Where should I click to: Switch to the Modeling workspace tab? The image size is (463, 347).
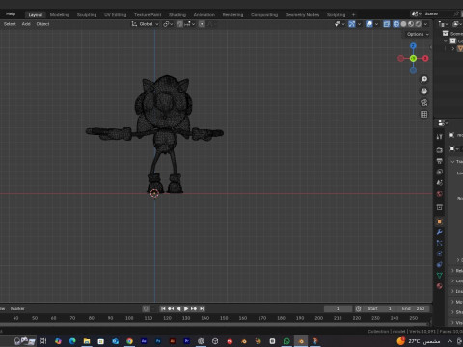pyautogui.click(x=60, y=15)
